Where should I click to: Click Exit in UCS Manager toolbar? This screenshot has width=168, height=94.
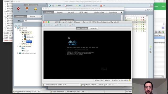[103, 5]
